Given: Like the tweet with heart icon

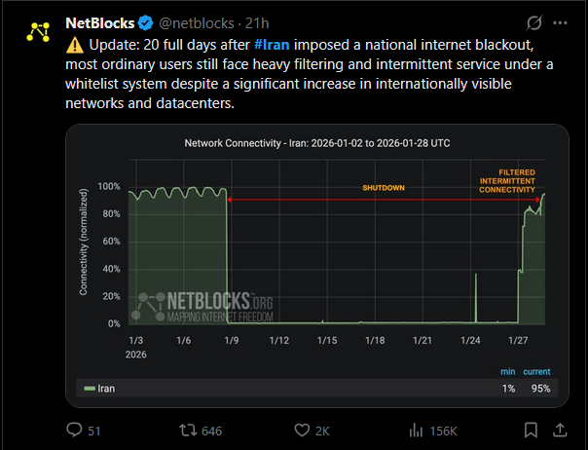Looking at the screenshot, I should pos(302,430).
